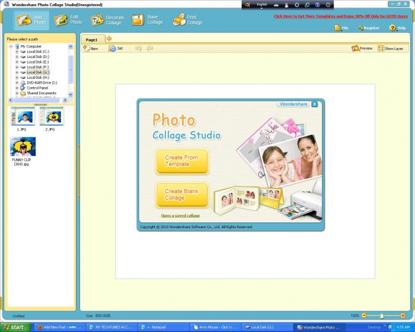Expand DVD-RAM Drive (I:) node

(17, 82)
